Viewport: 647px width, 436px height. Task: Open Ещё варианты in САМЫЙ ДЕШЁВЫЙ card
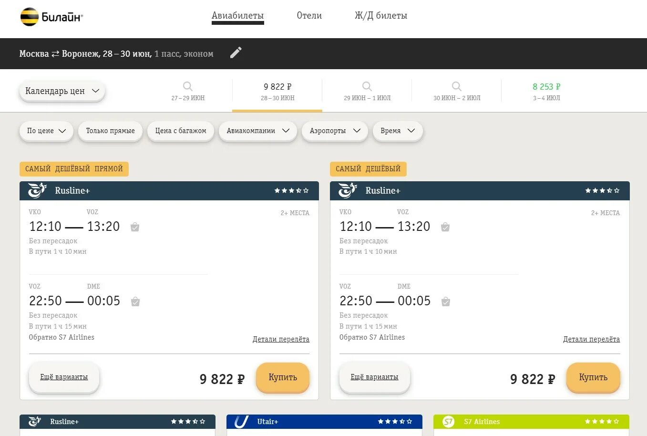pos(374,377)
